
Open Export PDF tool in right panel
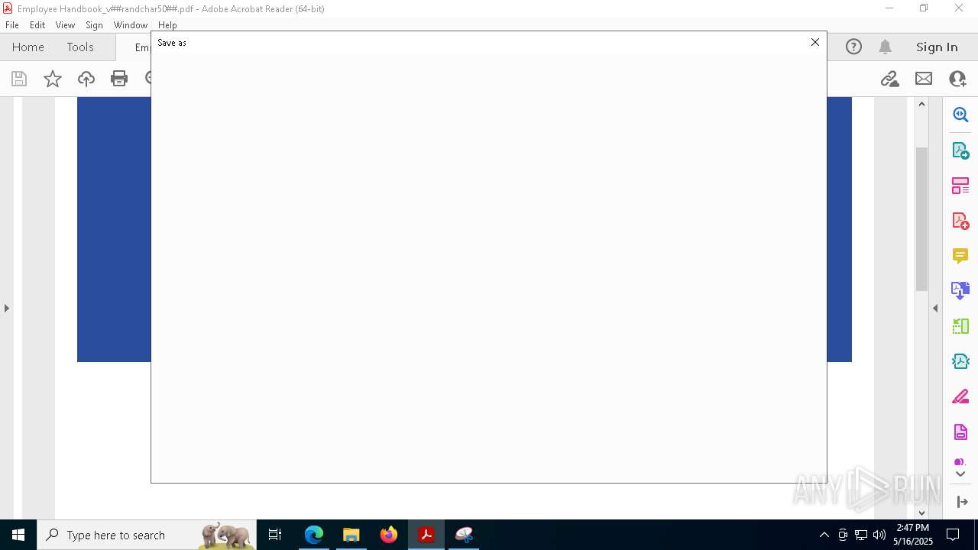(x=960, y=150)
